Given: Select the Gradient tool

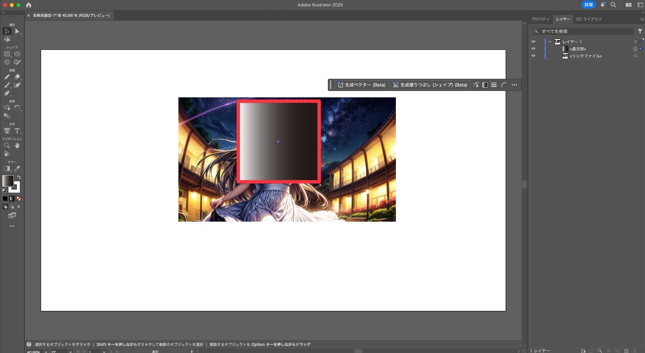Looking at the screenshot, I should click(x=7, y=168).
